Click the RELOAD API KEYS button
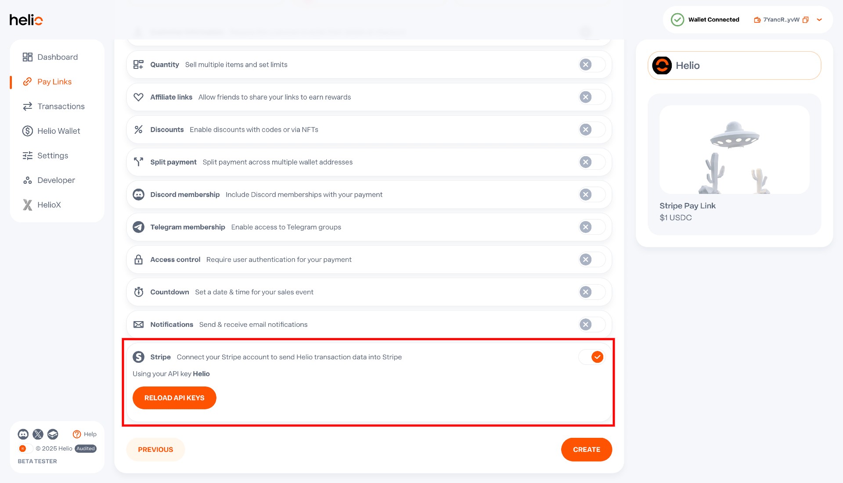Viewport: 843px width, 483px height. click(174, 398)
